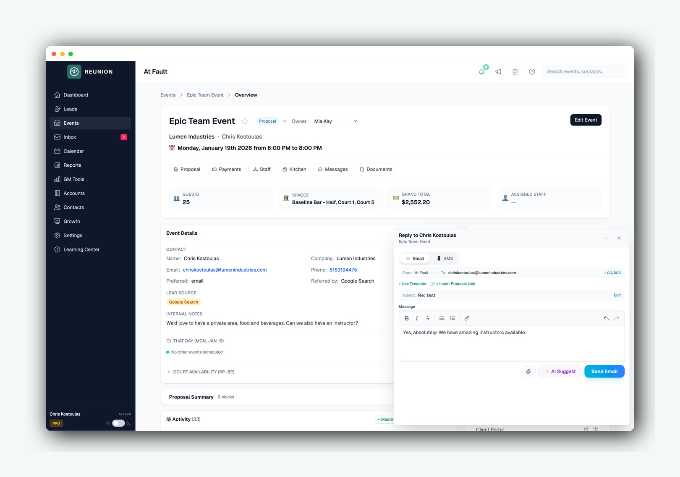
Task: Open the notifications bell with 6 alerts
Action: [481, 71]
